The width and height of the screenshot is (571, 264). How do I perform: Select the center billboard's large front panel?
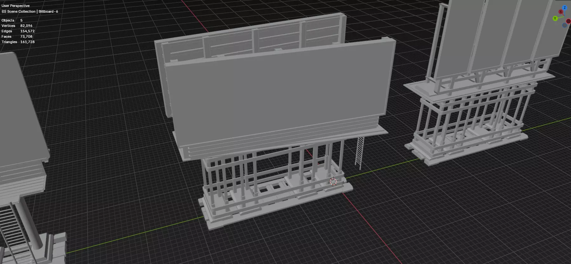pos(279,95)
